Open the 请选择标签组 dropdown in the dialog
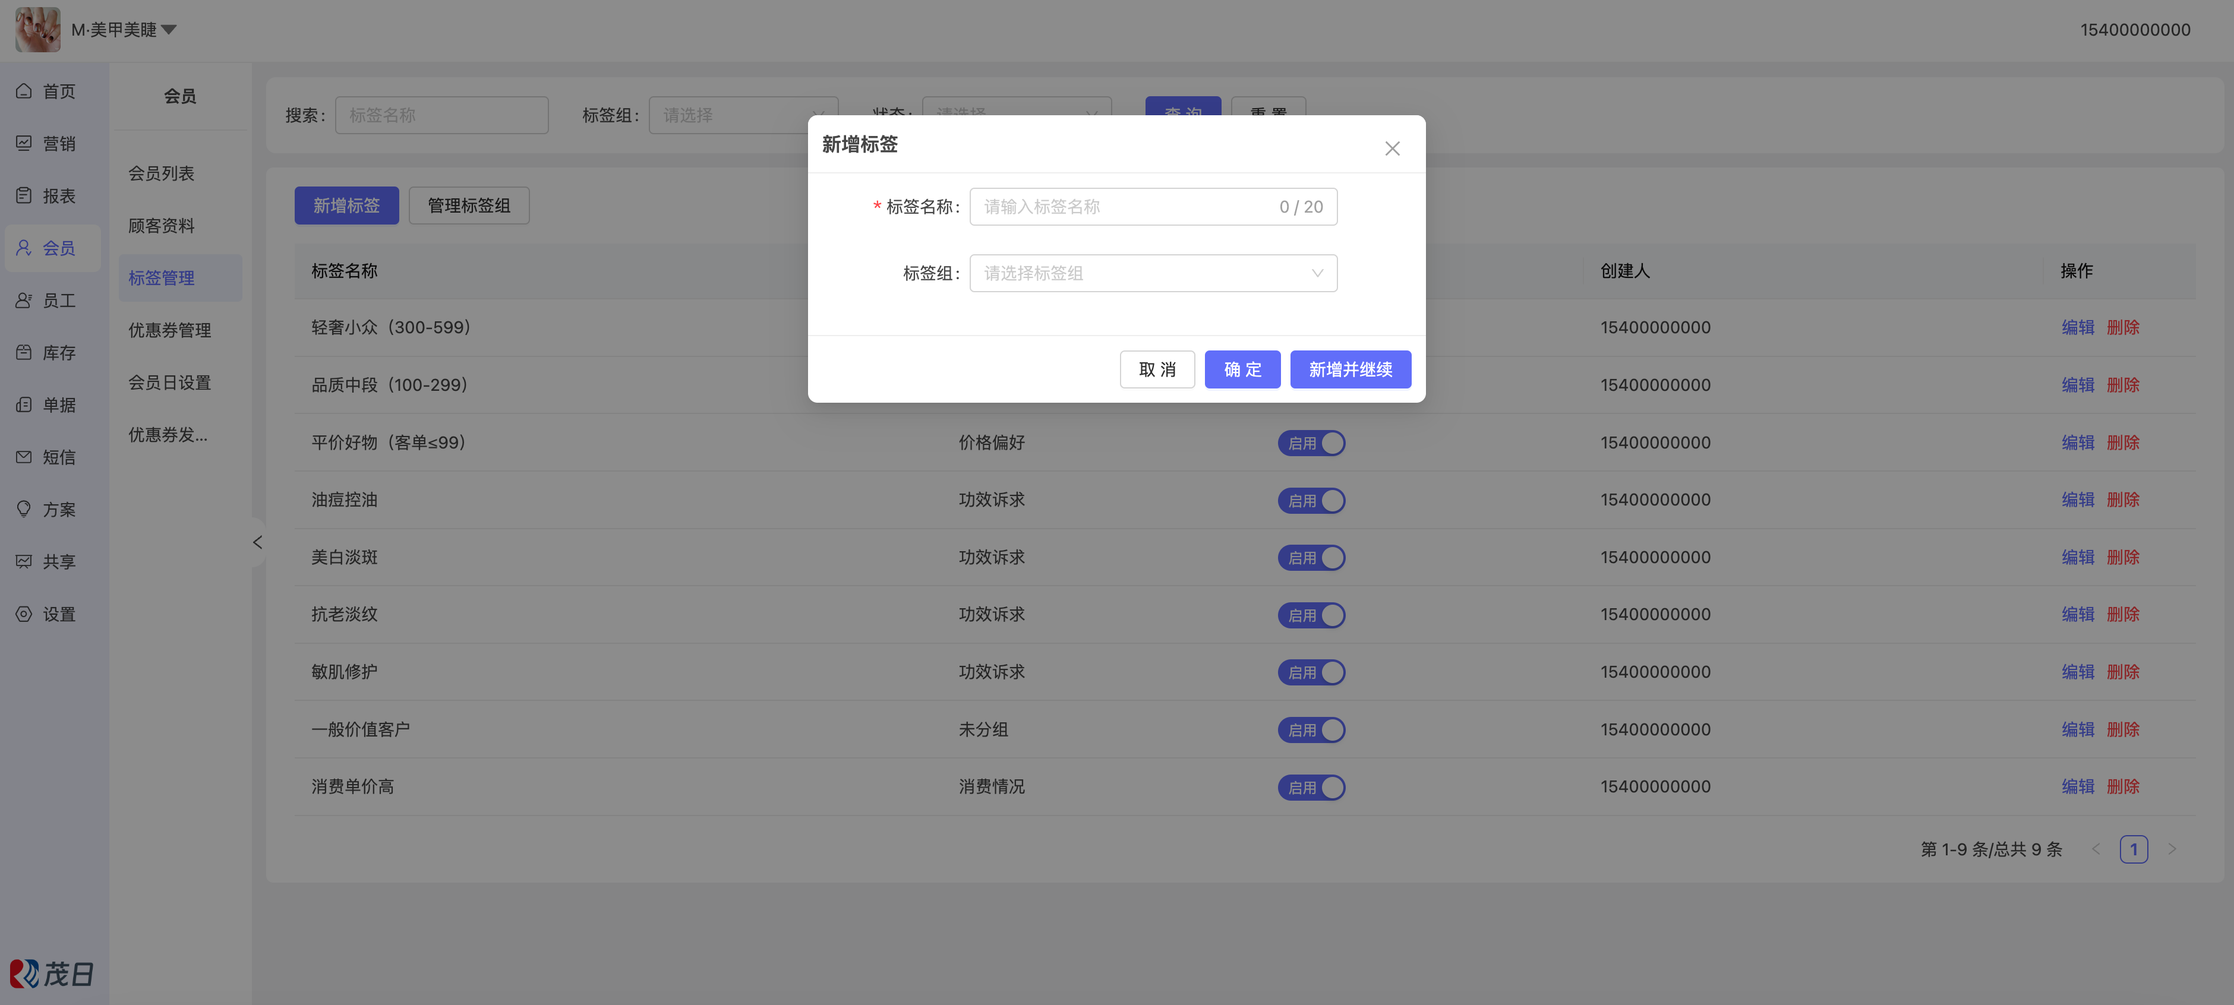 [x=1153, y=273]
